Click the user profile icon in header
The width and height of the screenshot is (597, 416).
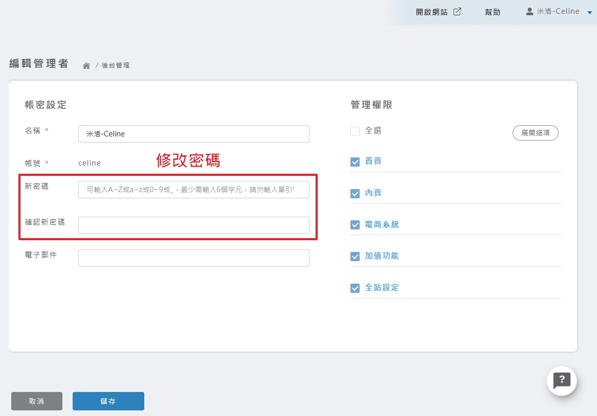pyautogui.click(x=529, y=12)
